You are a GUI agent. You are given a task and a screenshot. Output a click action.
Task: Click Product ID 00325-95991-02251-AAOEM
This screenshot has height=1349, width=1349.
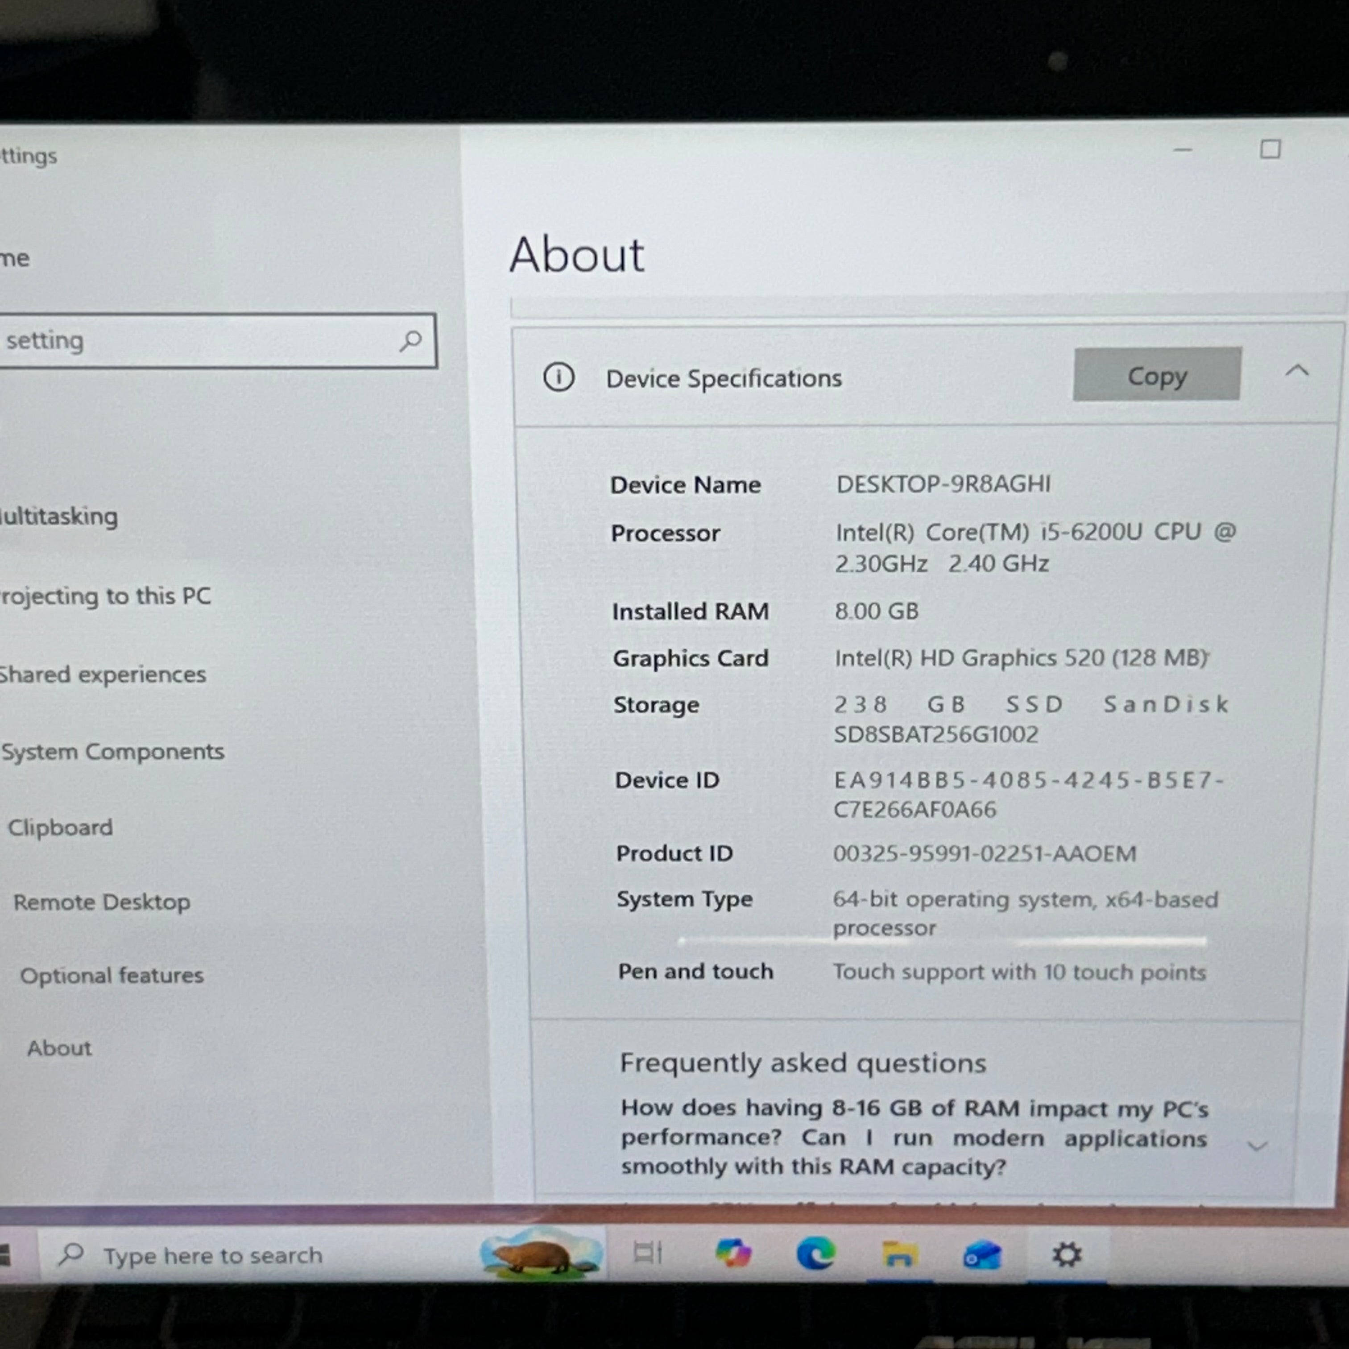[985, 853]
